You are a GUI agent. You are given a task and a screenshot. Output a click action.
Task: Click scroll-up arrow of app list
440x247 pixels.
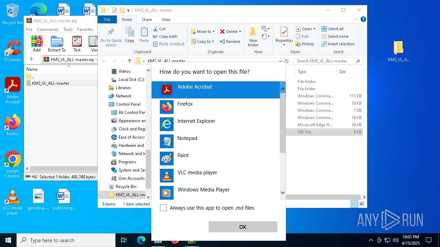click(x=283, y=89)
